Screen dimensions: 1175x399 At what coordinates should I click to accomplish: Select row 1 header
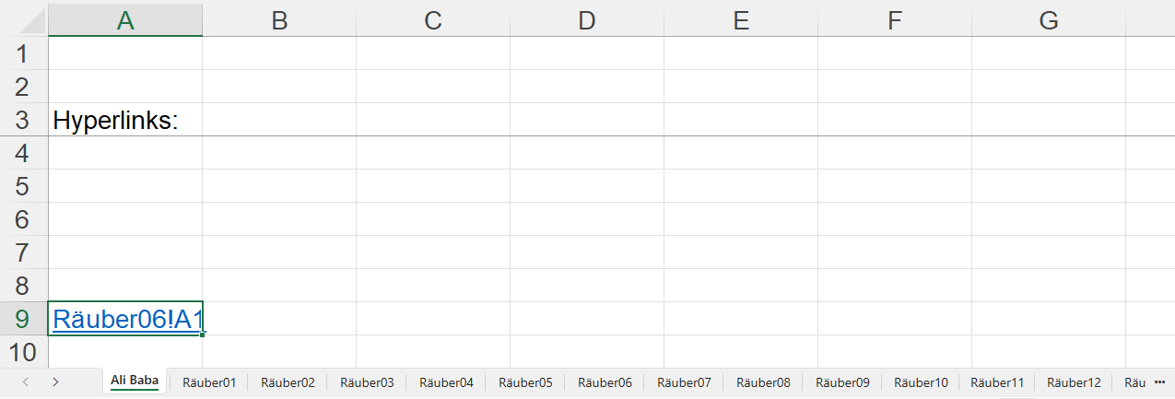[x=24, y=53]
